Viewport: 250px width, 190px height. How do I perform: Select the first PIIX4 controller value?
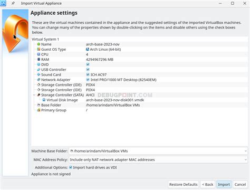coord(90,85)
